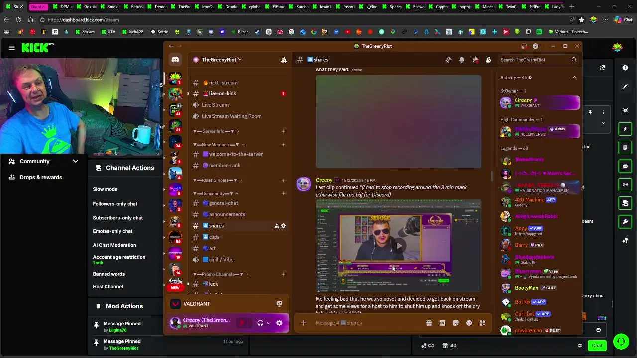Play the SEFOGE video clip thumbnail

[x=398, y=246]
